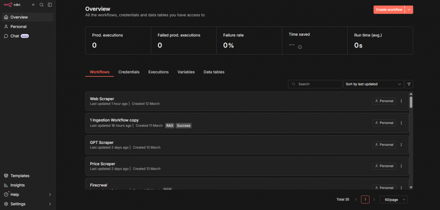Click the Success tag on Ingestion Workflow

point(183,125)
